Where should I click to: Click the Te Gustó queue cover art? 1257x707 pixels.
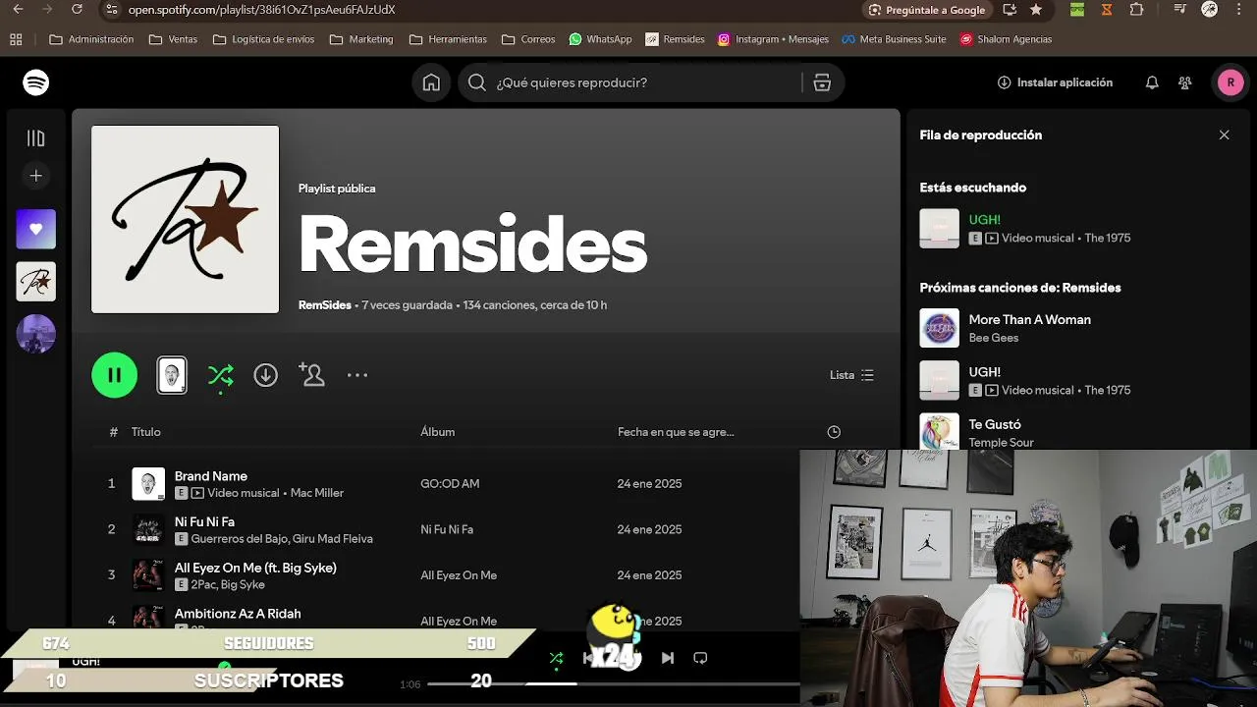point(939,431)
